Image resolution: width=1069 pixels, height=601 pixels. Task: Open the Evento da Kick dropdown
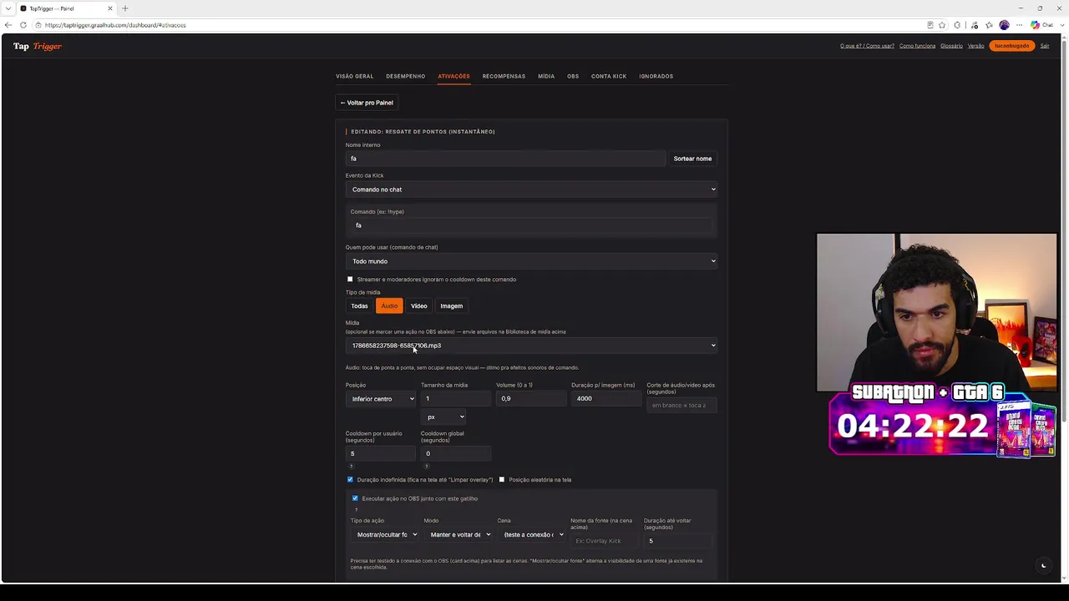click(532, 189)
